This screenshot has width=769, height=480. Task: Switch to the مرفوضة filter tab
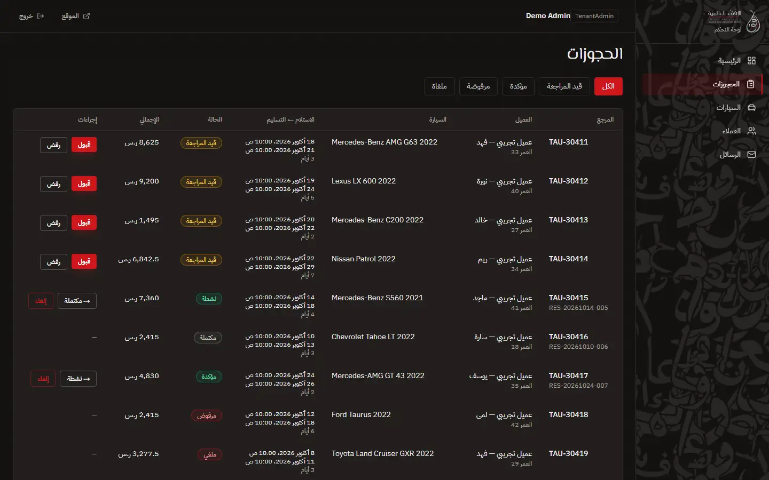(x=478, y=86)
